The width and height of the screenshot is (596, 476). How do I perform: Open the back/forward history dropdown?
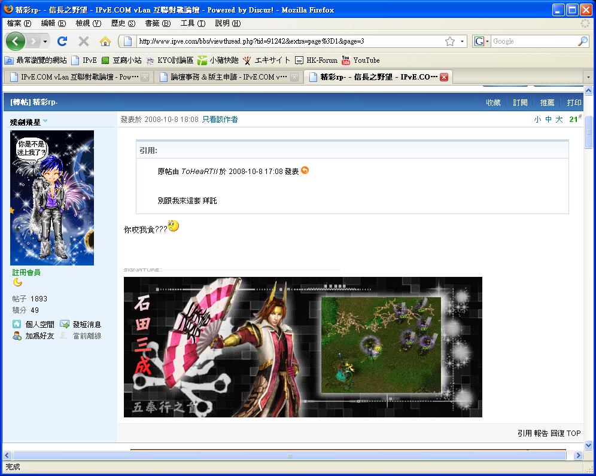click(x=45, y=41)
